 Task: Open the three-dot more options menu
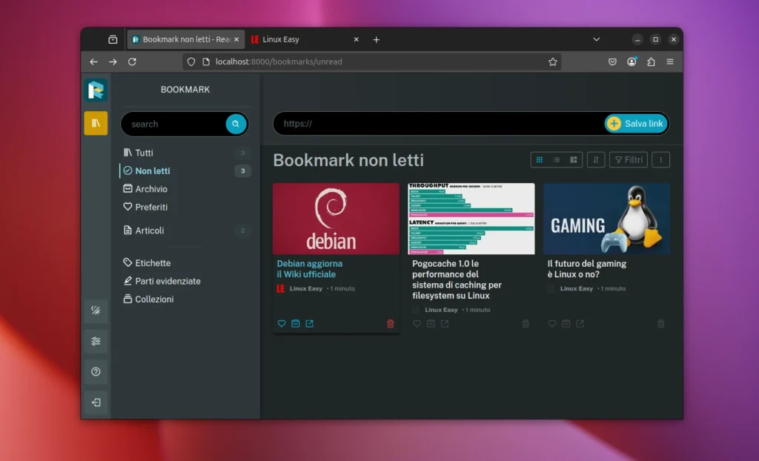pos(661,159)
